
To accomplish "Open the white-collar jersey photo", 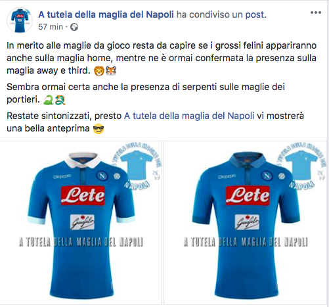I will click(81, 223).
